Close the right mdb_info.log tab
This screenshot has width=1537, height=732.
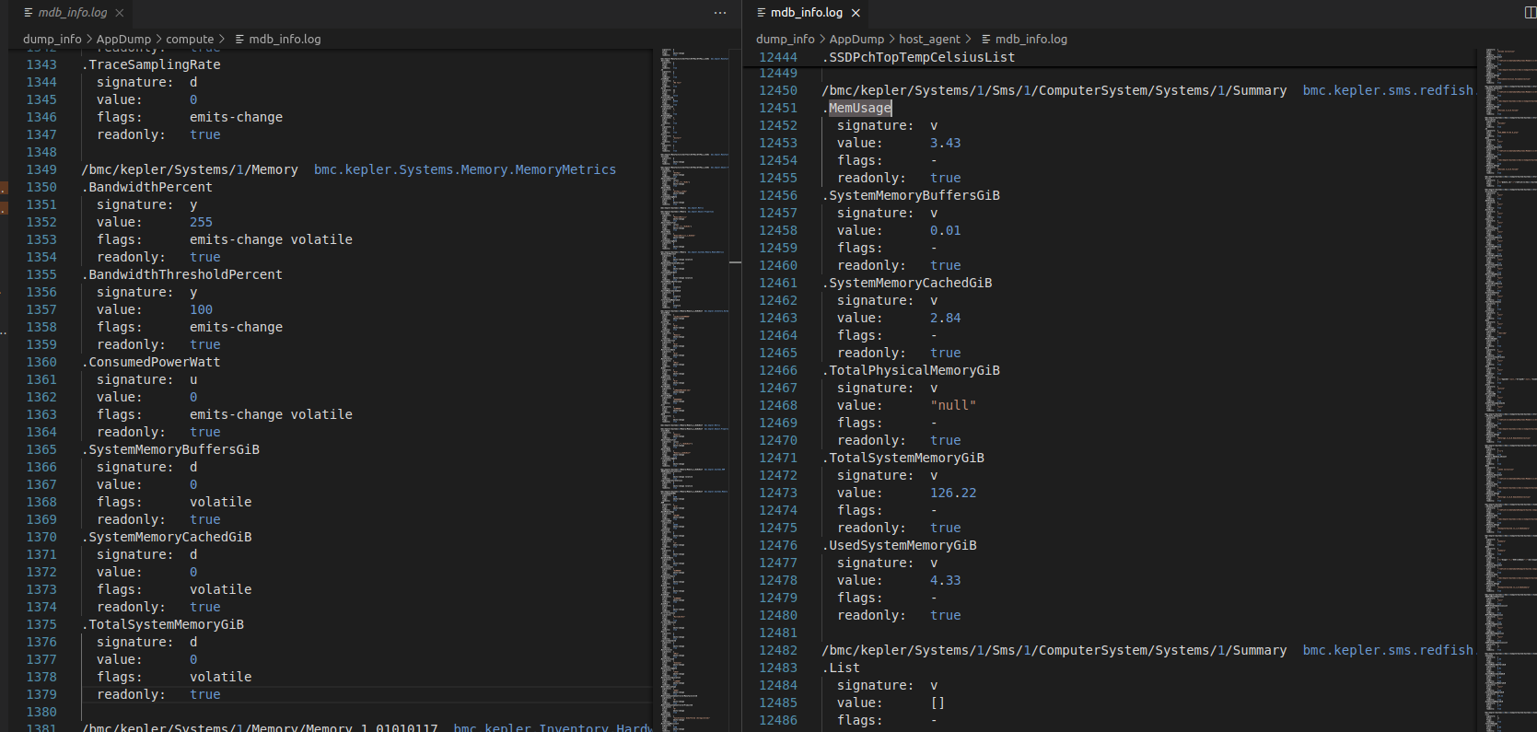[856, 13]
